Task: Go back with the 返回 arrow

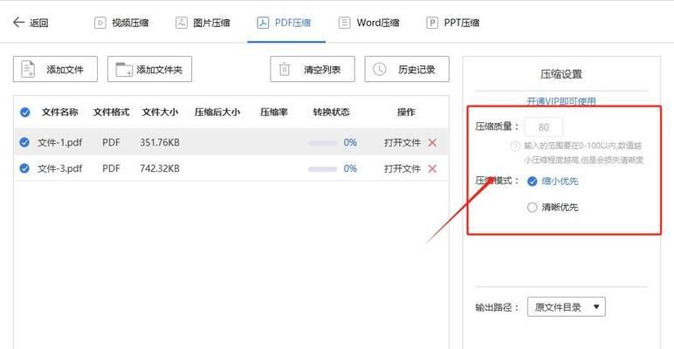Action: pos(18,23)
